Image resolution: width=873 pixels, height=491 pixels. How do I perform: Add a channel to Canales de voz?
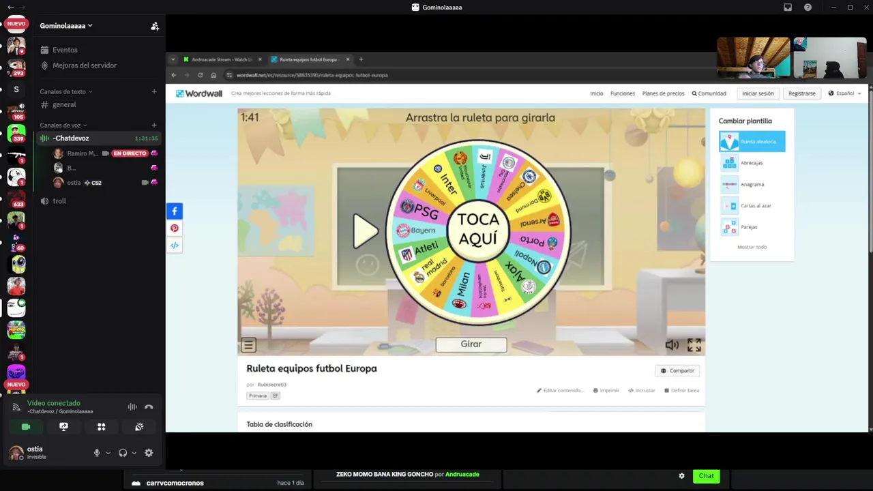[154, 125]
